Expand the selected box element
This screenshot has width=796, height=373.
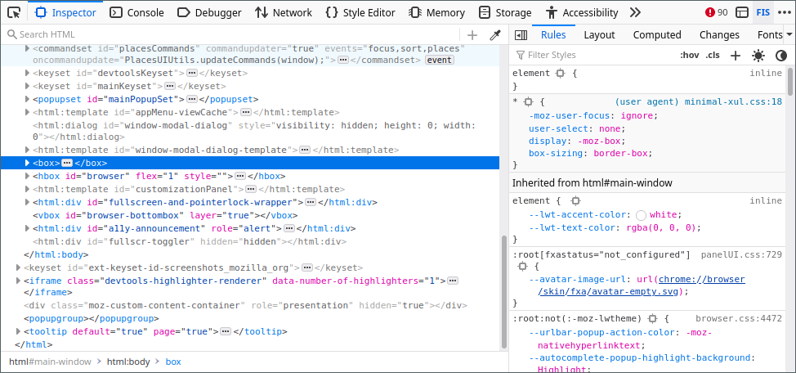(28, 163)
